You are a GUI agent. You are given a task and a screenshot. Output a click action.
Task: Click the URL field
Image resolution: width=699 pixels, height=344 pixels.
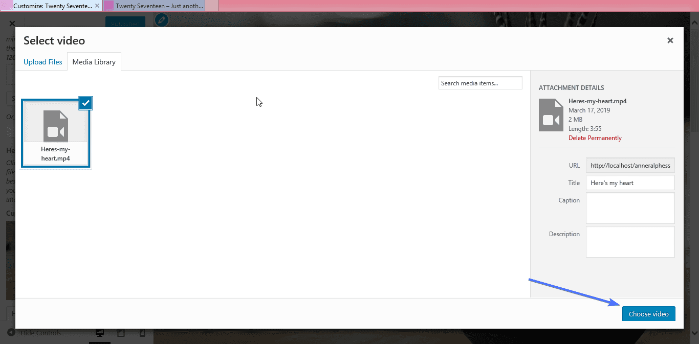tap(630, 166)
